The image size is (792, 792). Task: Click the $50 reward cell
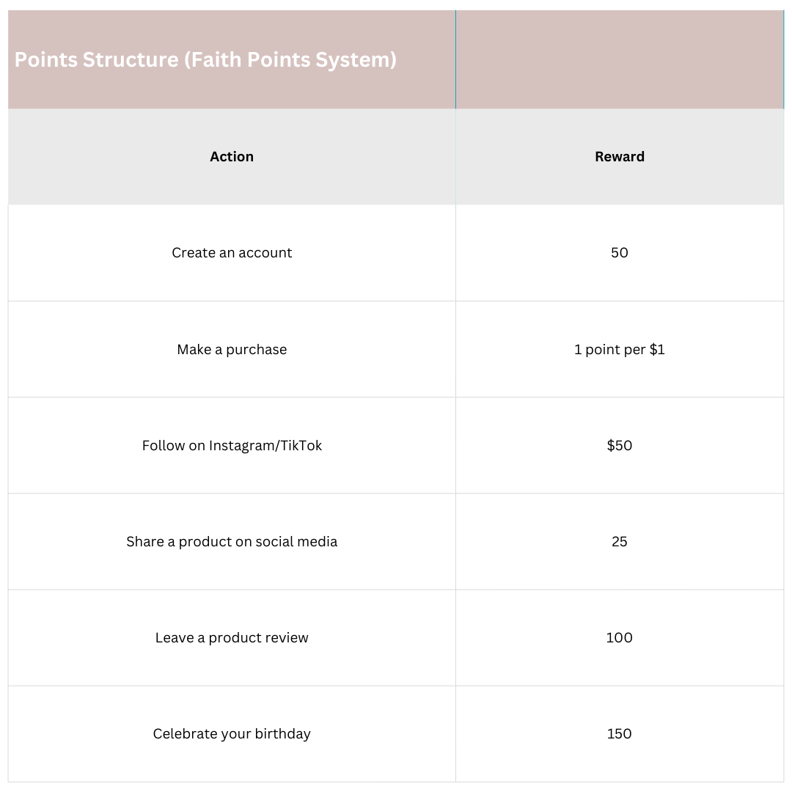pyautogui.click(x=620, y=446)
